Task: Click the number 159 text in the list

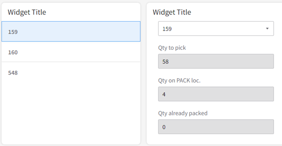Action: [13, 32]
